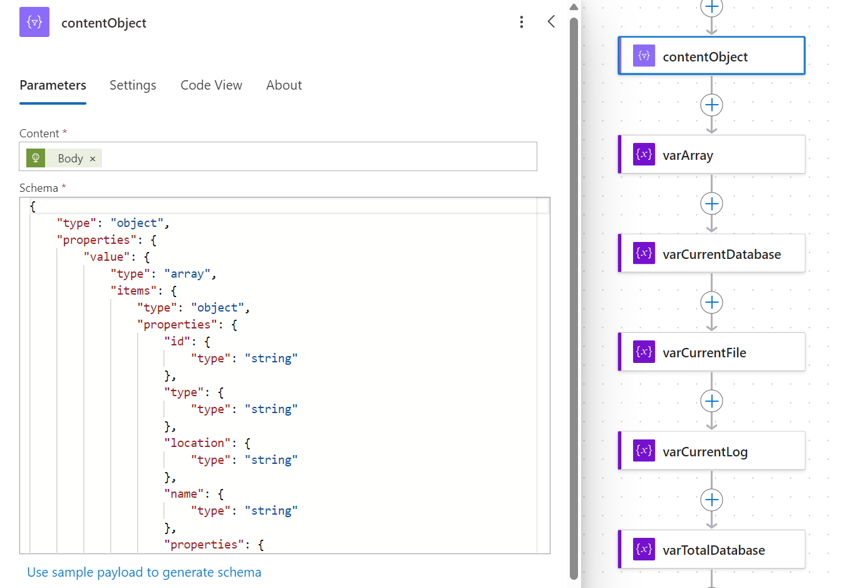Switch to the Settings tab
Screen dimensions: 846x588
click(133, 85)
